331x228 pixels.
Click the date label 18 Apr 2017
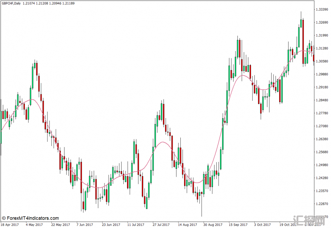pos(10,225)
